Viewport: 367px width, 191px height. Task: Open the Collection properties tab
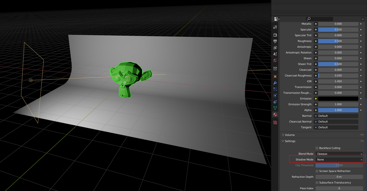coord(275,69)
